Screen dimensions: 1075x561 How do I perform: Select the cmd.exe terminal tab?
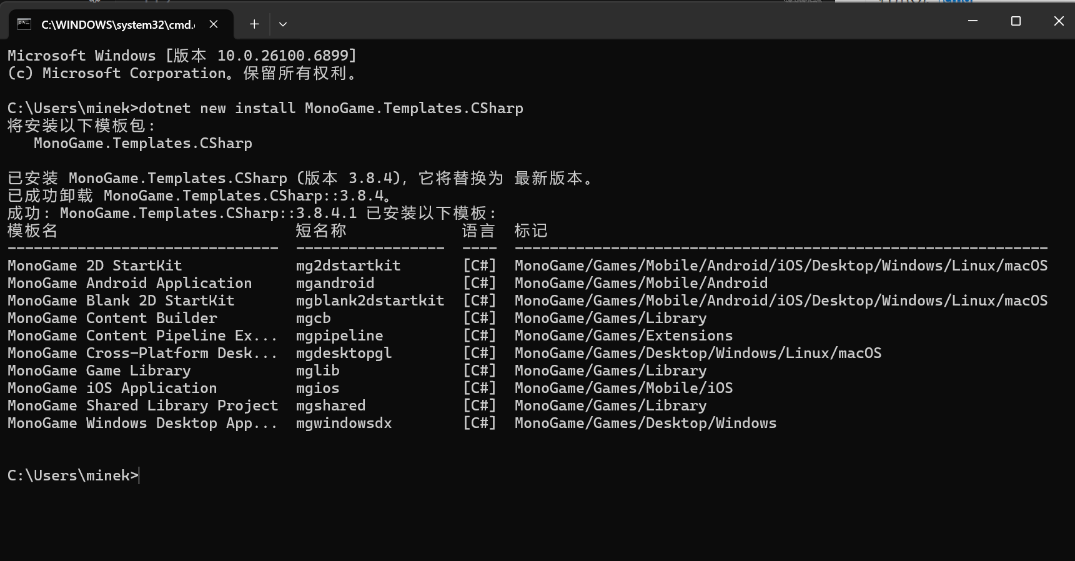[121, 24]
